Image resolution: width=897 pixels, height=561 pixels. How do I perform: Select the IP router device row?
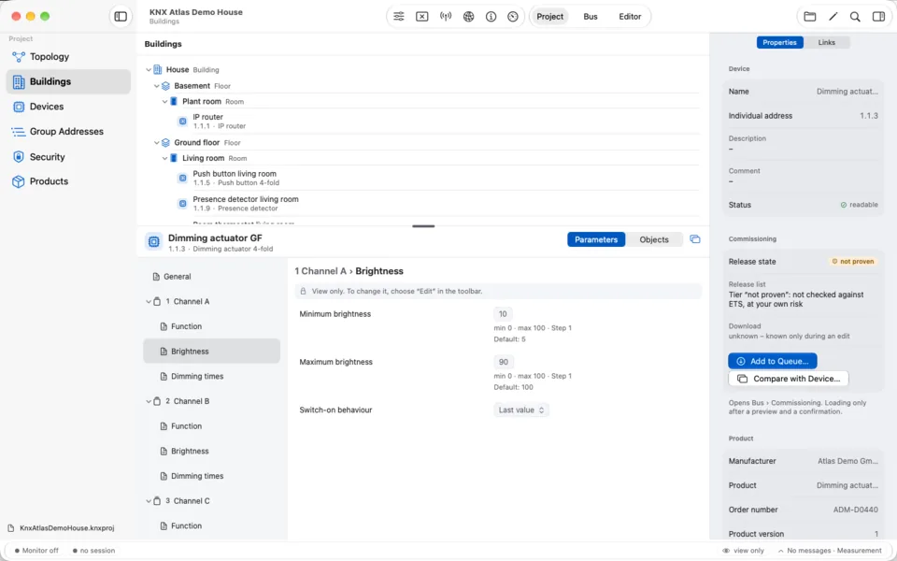tap(438, 121)
